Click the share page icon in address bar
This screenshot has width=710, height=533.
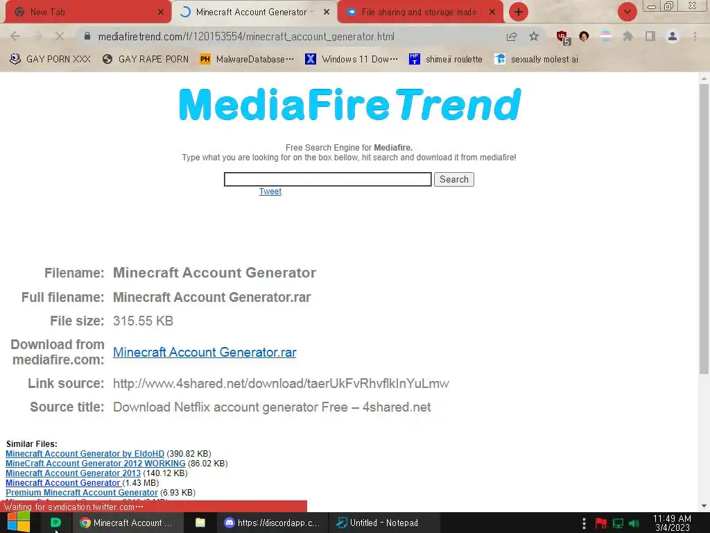tap(512, 37)
